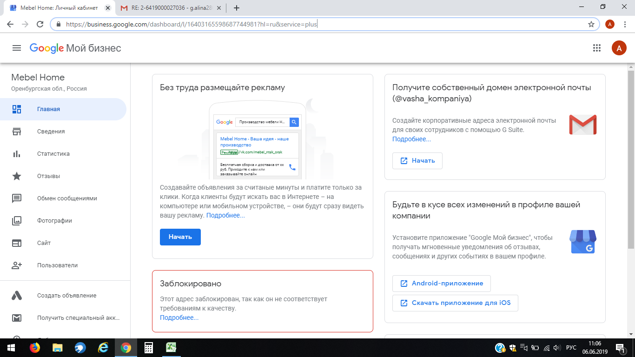View the site's padlock security info
Viewport: 635px width, 357px height.
(59, 24)
